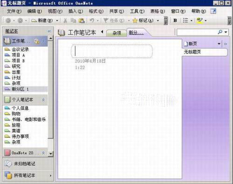Toggle Bold formatting button
This screenshot has height=184, width=233.
point(175,21)
